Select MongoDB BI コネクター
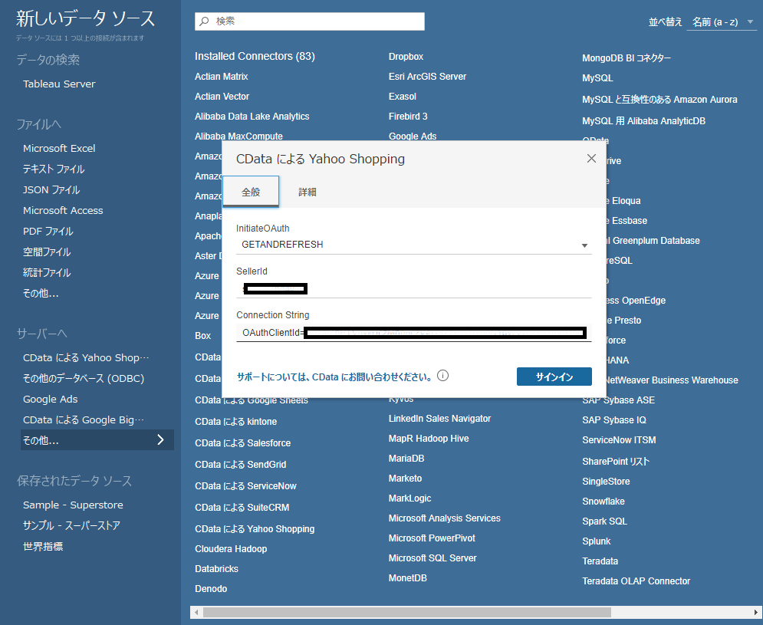763x625 pixels. tap(627, 58)
